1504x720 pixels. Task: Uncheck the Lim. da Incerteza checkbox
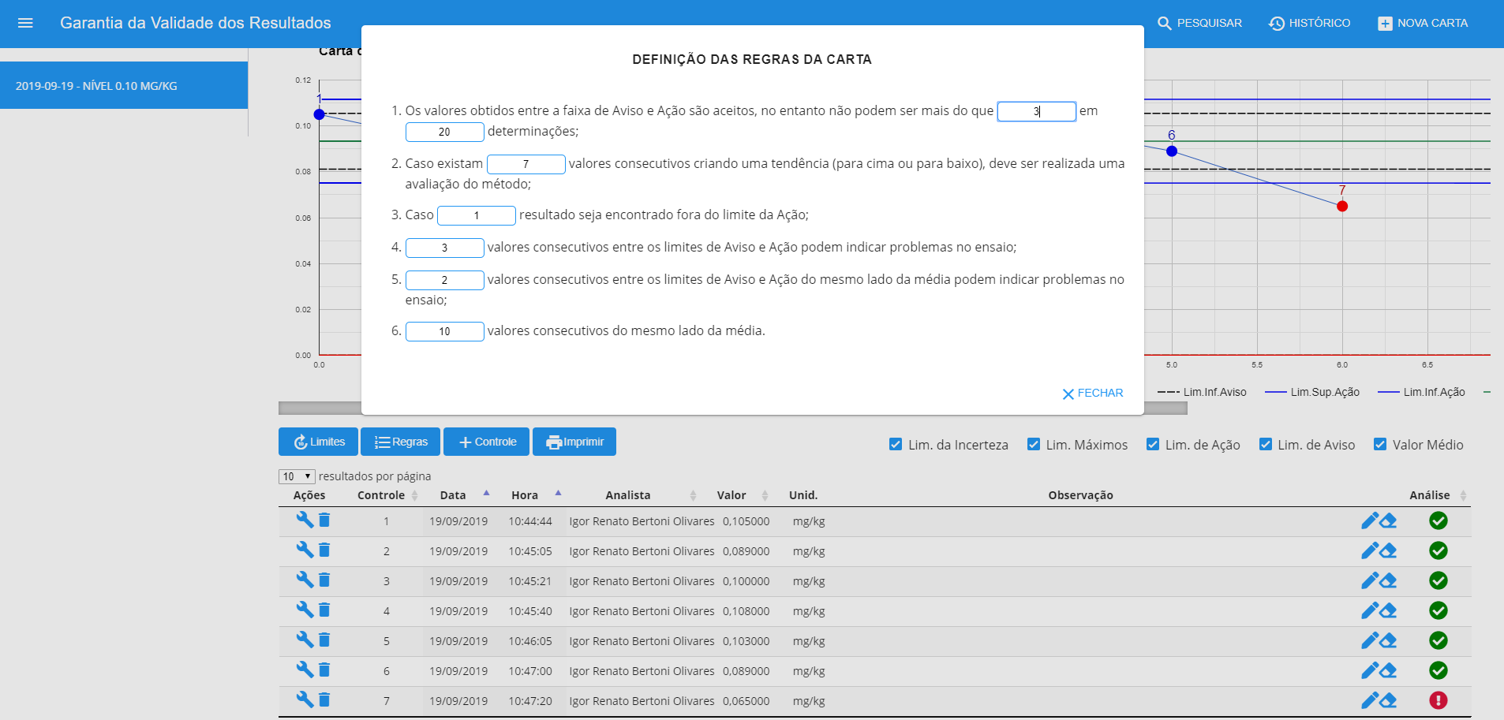896,444
